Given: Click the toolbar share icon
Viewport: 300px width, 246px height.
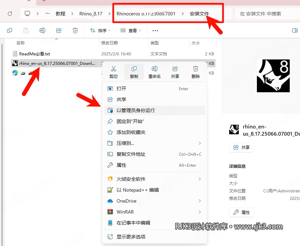Looking at the screenshot, I should [59, 30].
